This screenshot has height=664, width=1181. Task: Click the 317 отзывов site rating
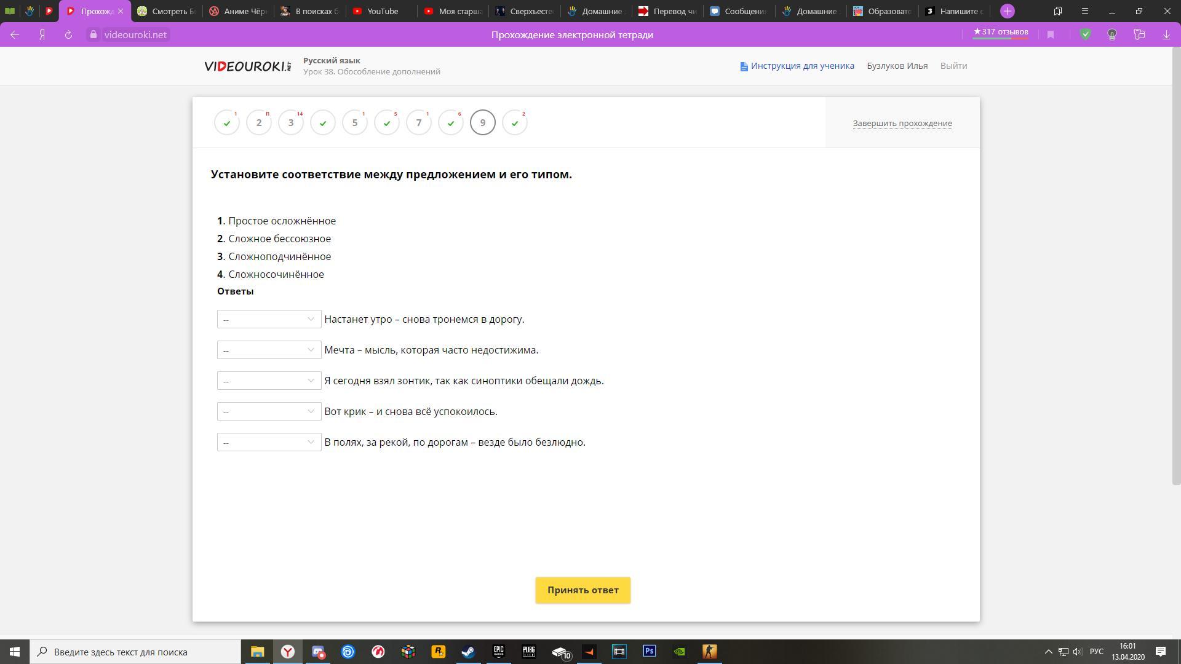point(1001,32)
